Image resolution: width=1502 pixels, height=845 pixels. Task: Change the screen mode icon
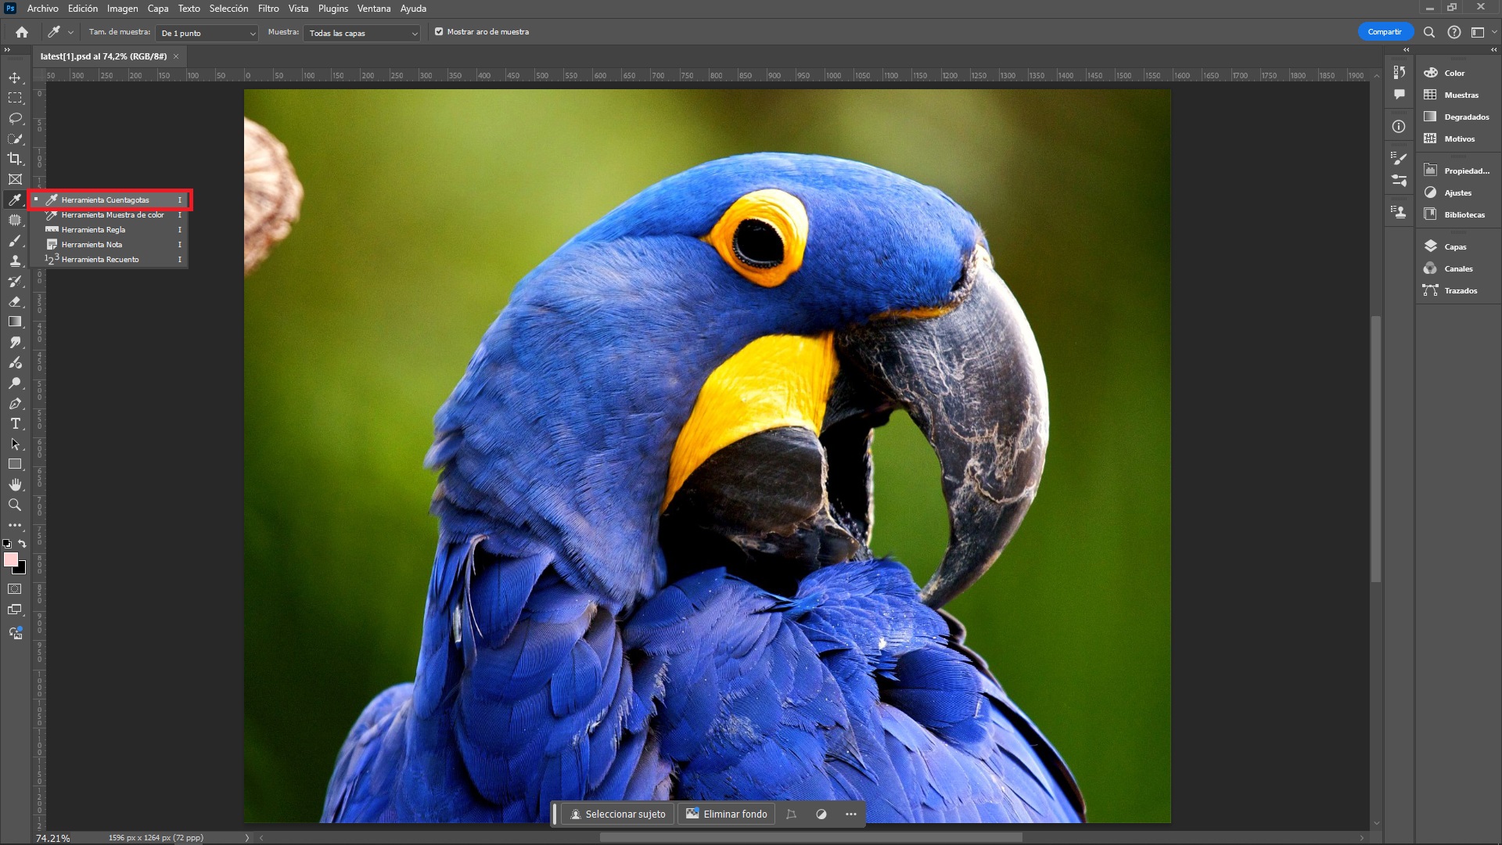click(x=15, y=609)
